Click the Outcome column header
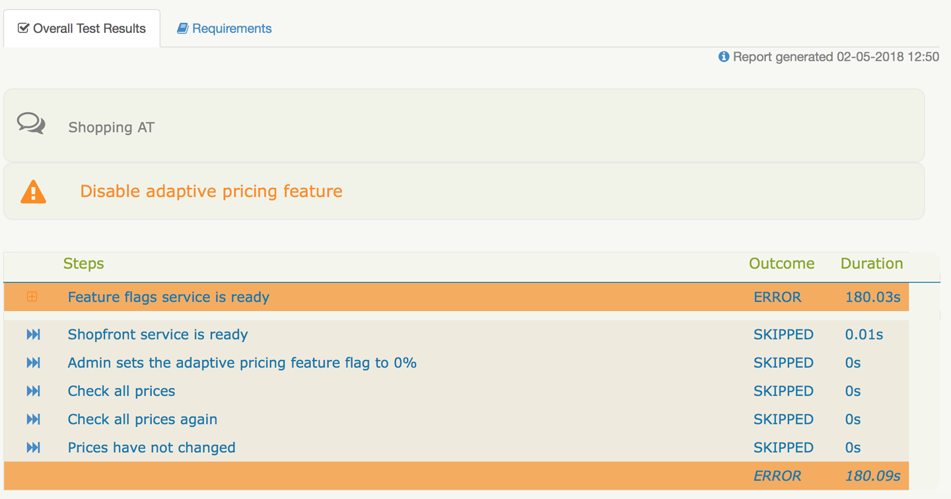This screenshot has width=951, height=499. tap(781, 264)
